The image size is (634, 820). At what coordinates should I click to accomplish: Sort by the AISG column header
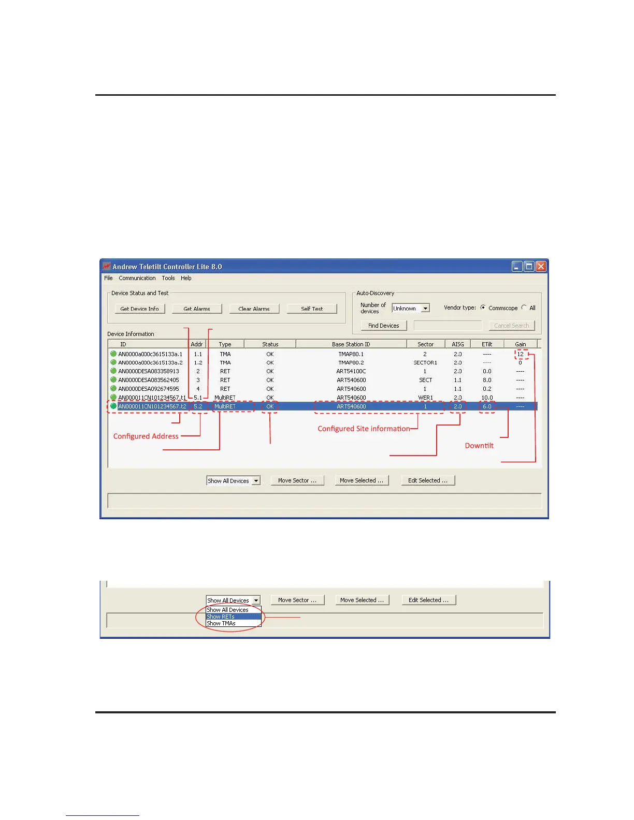point(458,344)
